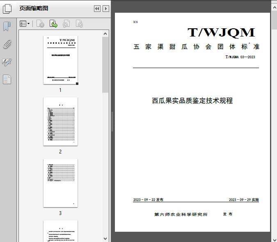Select page 2 thumbnail
The height and width of the screenshot is (242, 277).
(60, 121)
